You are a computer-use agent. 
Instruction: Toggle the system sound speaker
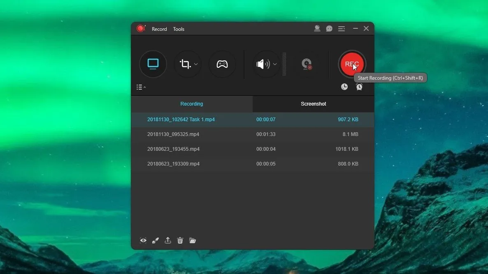(262, 64)
